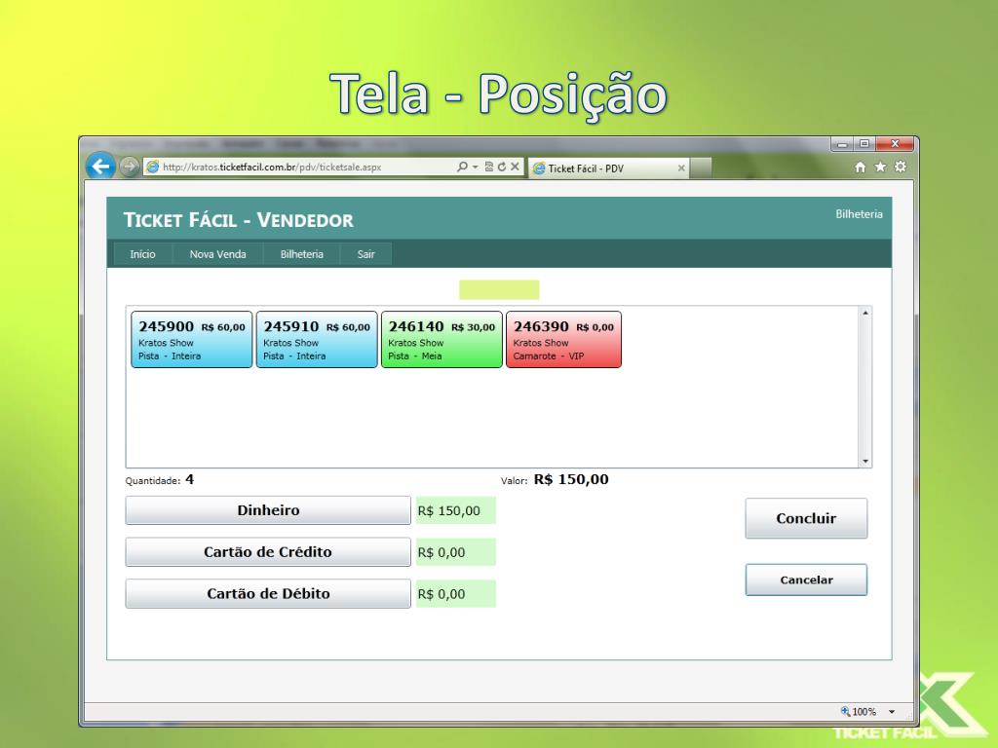Click the Cartão de Crédito amount field

(456, 552)
